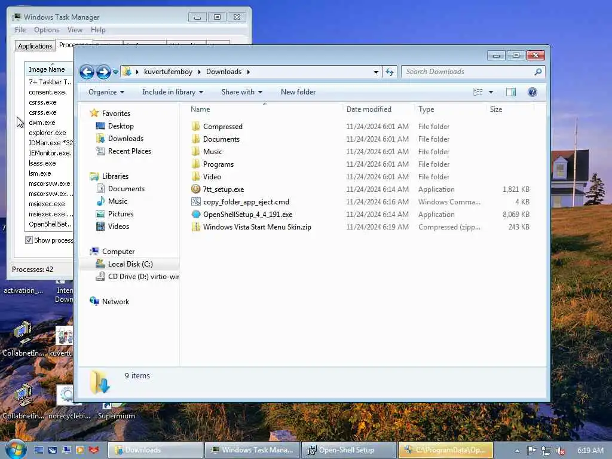Click the taskbar clock showing 6:19 AM

(590, 451)
